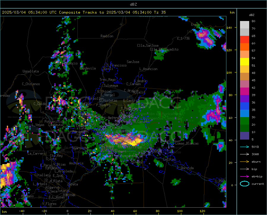Click the 'Mirador' map label
267x215 pixels.
pyautogui.click(x=137, y=162)
